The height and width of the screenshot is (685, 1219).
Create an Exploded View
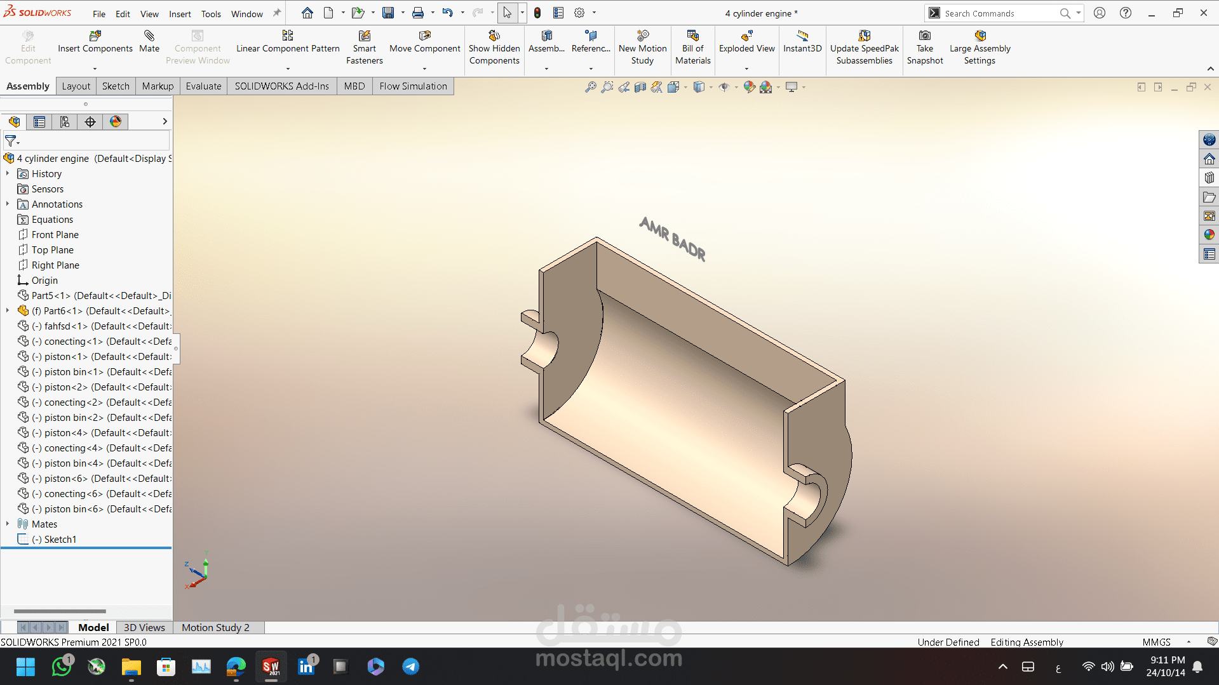[746, 36]
